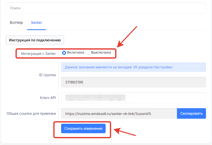Focus the Ключ API input field
This screenshot has width=212, height=145.
(165, 98)
